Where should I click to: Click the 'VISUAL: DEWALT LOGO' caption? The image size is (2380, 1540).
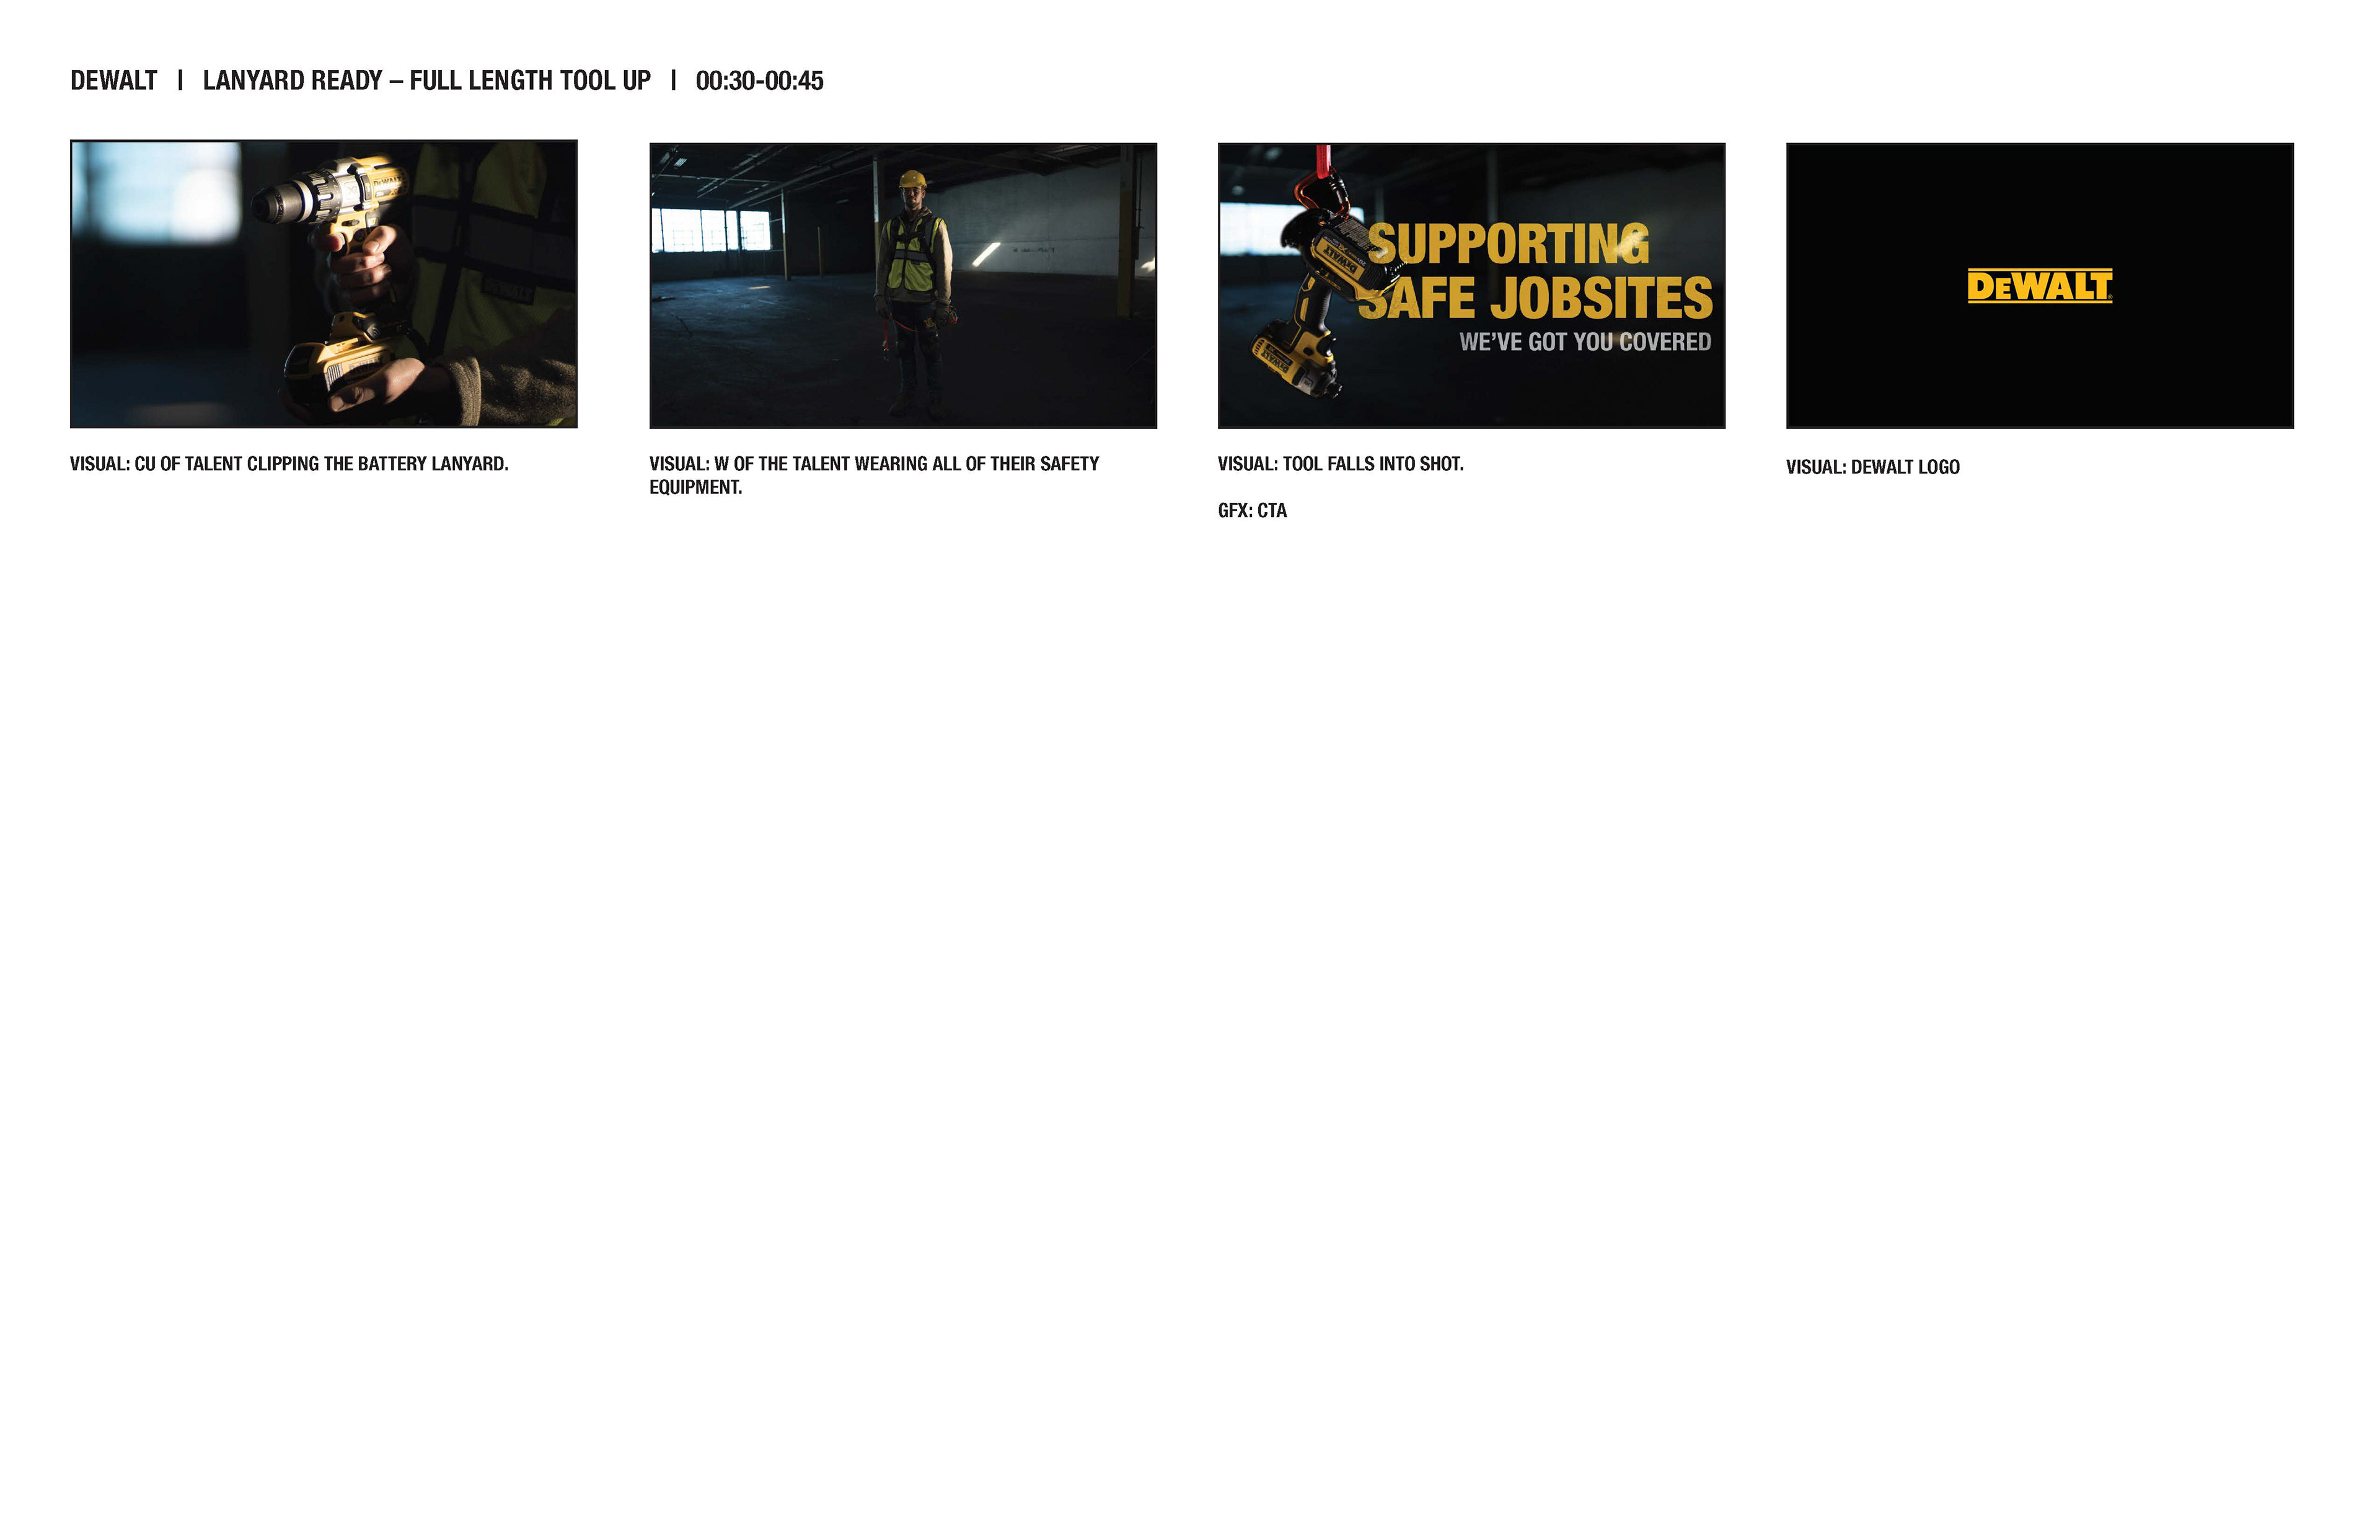pyautogui.click(x=1872, y=467)
